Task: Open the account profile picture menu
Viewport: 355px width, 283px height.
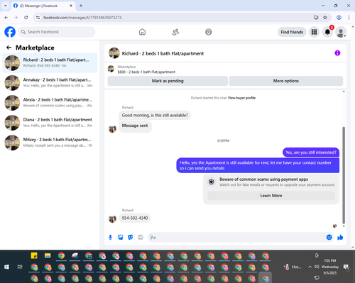Action: (341, 32)
